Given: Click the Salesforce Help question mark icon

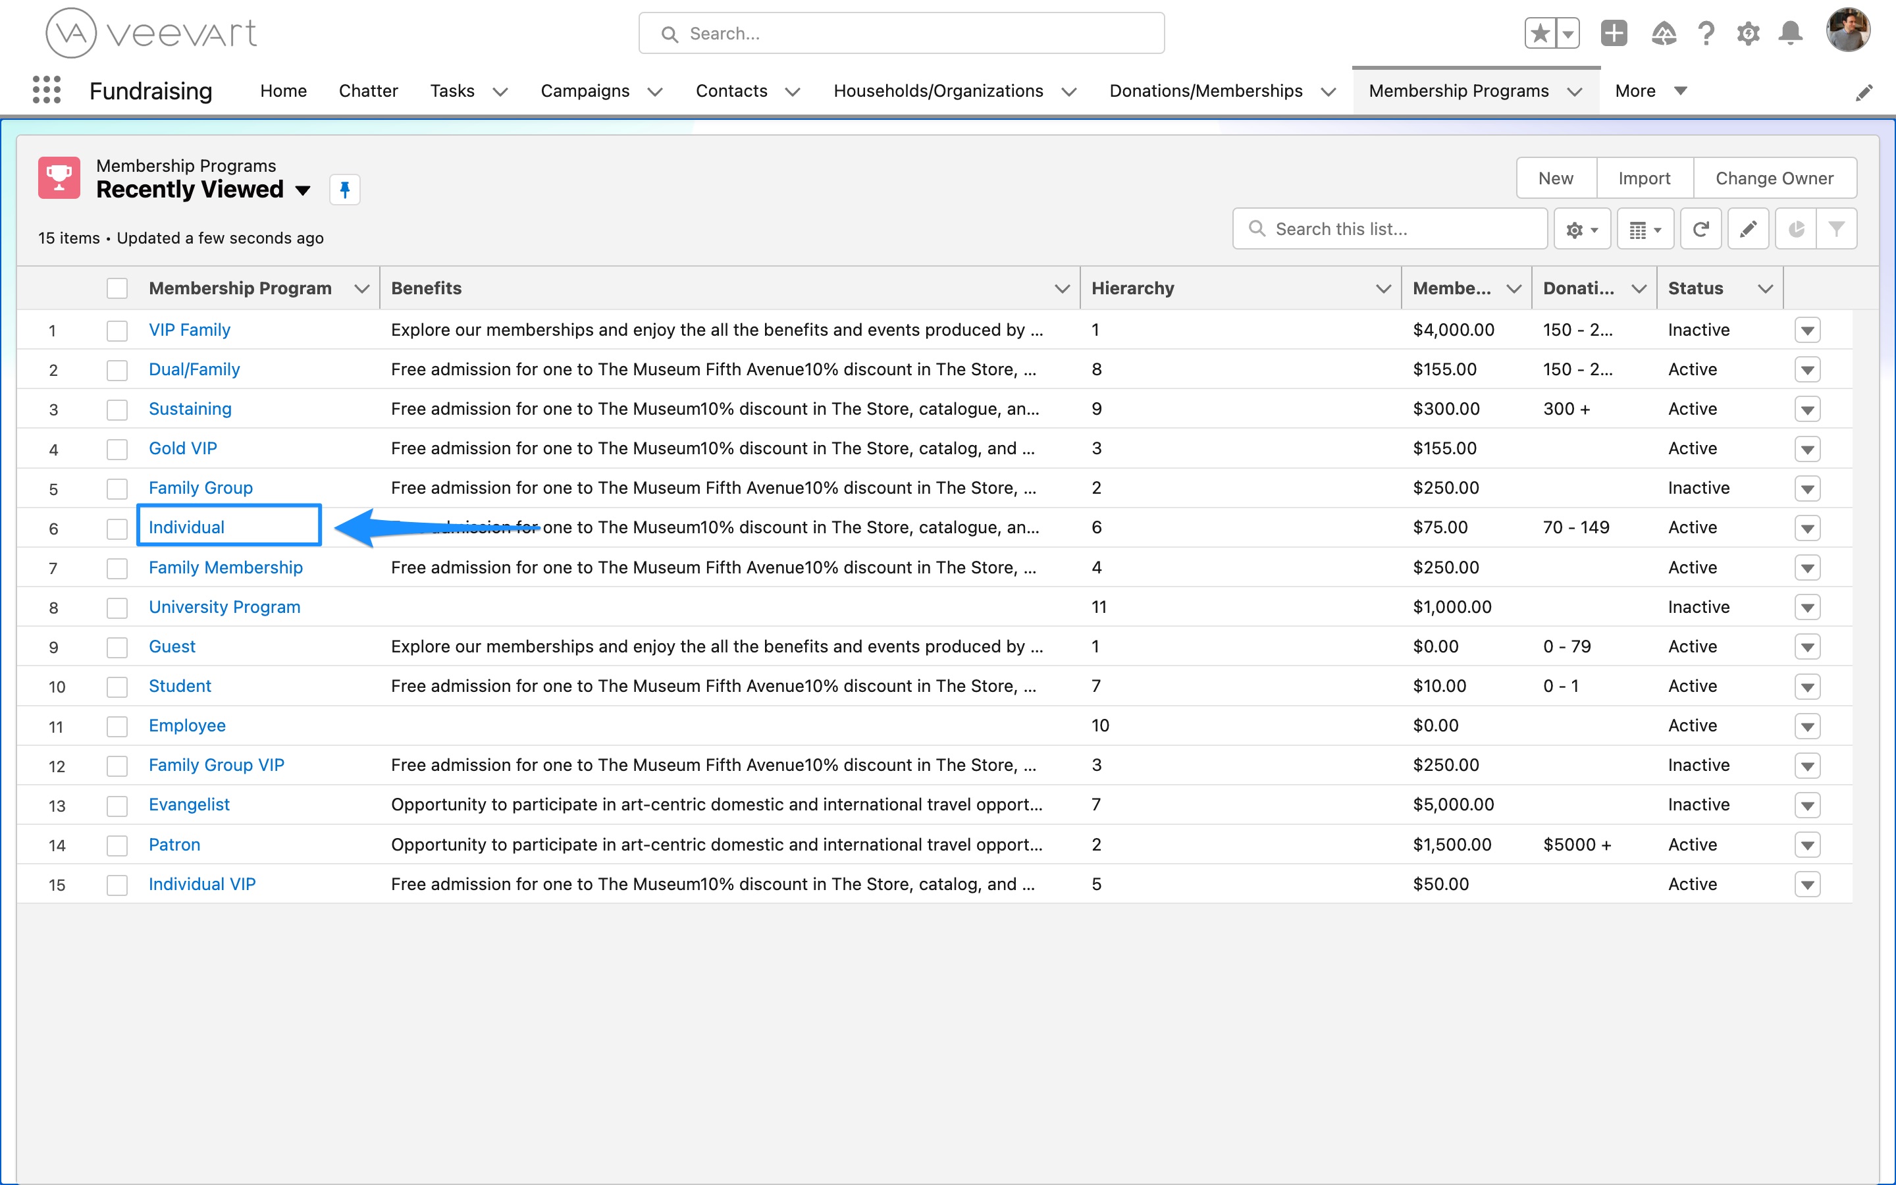Looking at the screenshot, I should 1707,33.
